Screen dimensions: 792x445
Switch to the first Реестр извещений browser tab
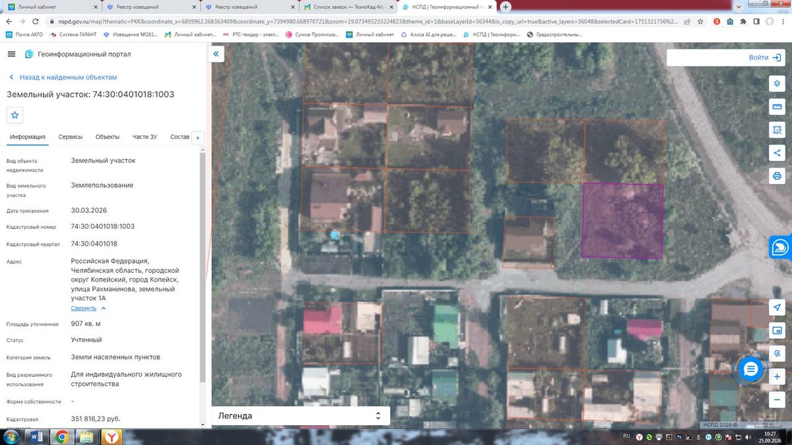tap(150, 7)
